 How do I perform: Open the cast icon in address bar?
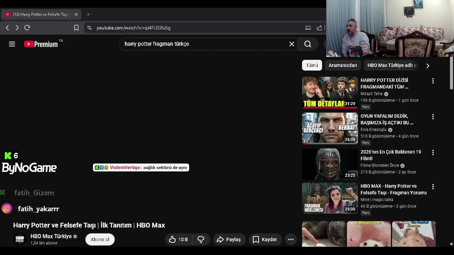pos(308,28)
